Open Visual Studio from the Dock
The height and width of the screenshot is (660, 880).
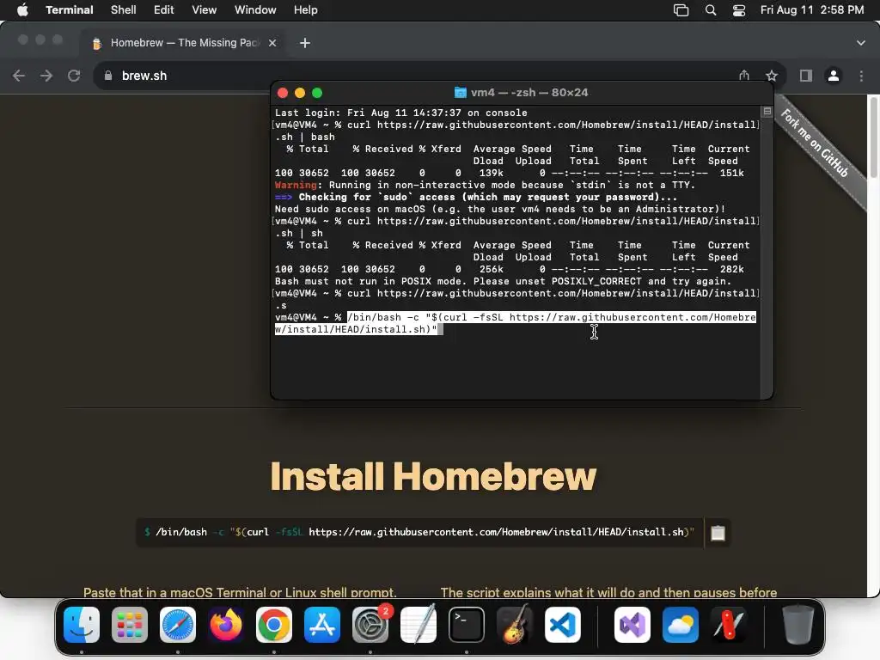[x=632, y=625]
